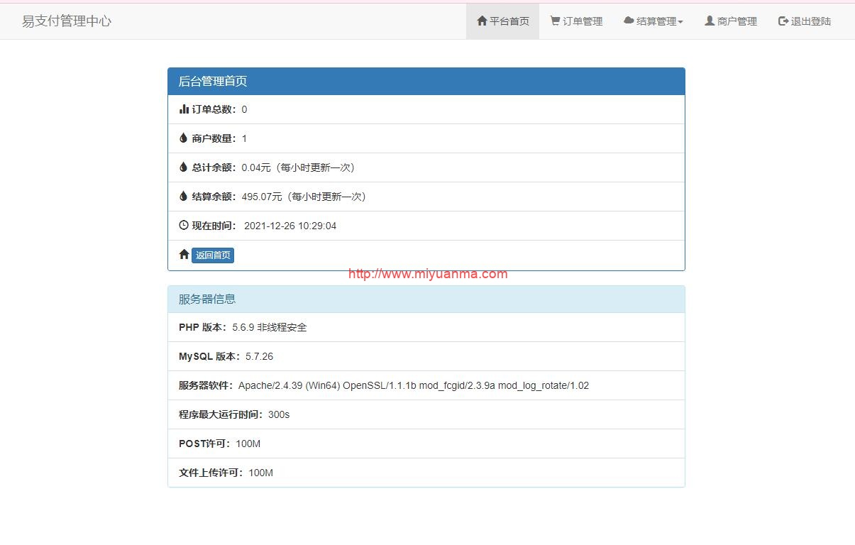Screen dimensions: 855x545
Task: Click the 文件上传许可 100M row
Action: pos(426,473)
